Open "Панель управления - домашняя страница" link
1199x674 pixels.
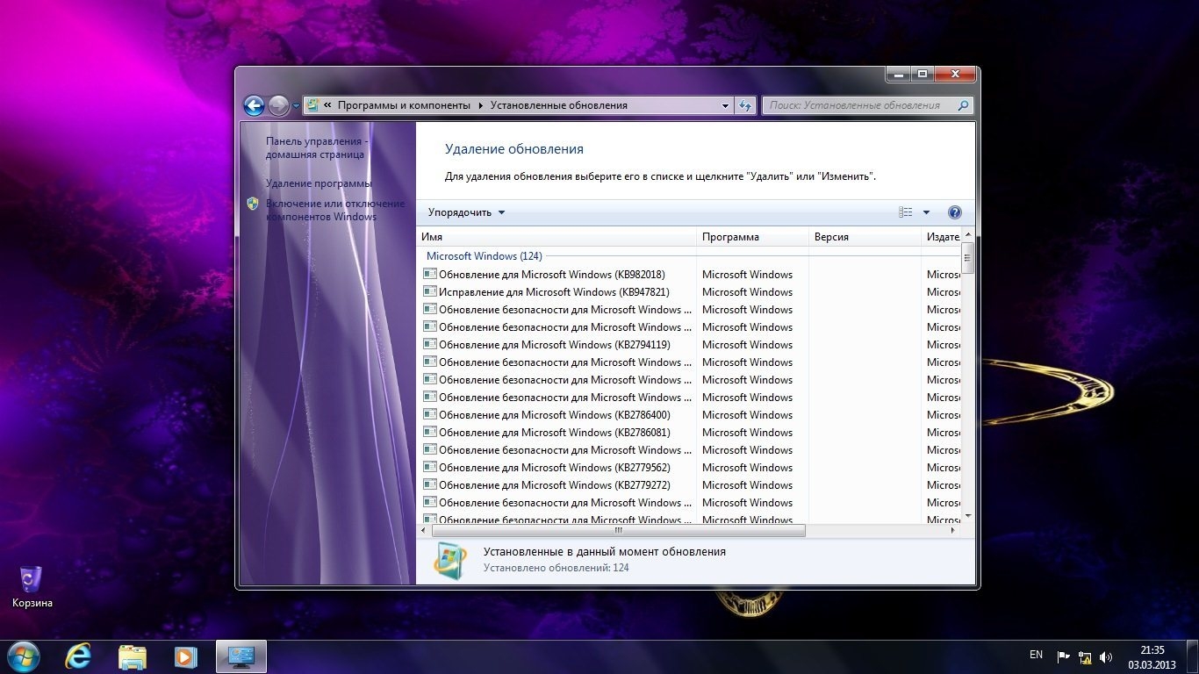(316, 147)
